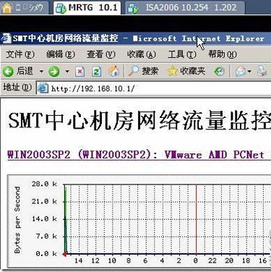
Task: Open the 查看(V) menu
Action: (101, 54)
